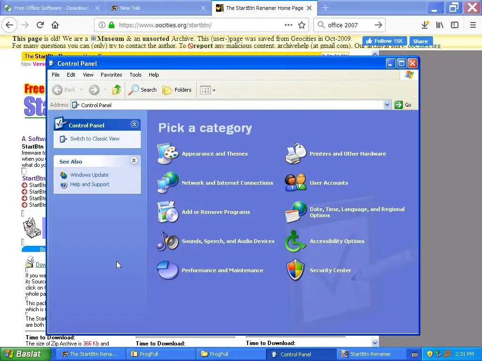Open Help and Support link
The width and height of the screenshot is (482, 361).
[89, 184]
